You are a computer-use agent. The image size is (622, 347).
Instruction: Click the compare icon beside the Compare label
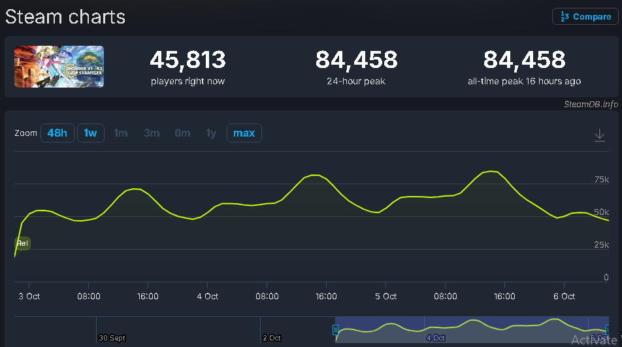pos(564,16)
